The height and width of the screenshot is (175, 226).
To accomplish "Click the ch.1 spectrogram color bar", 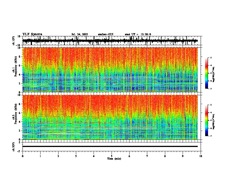I will pos(206,73).
